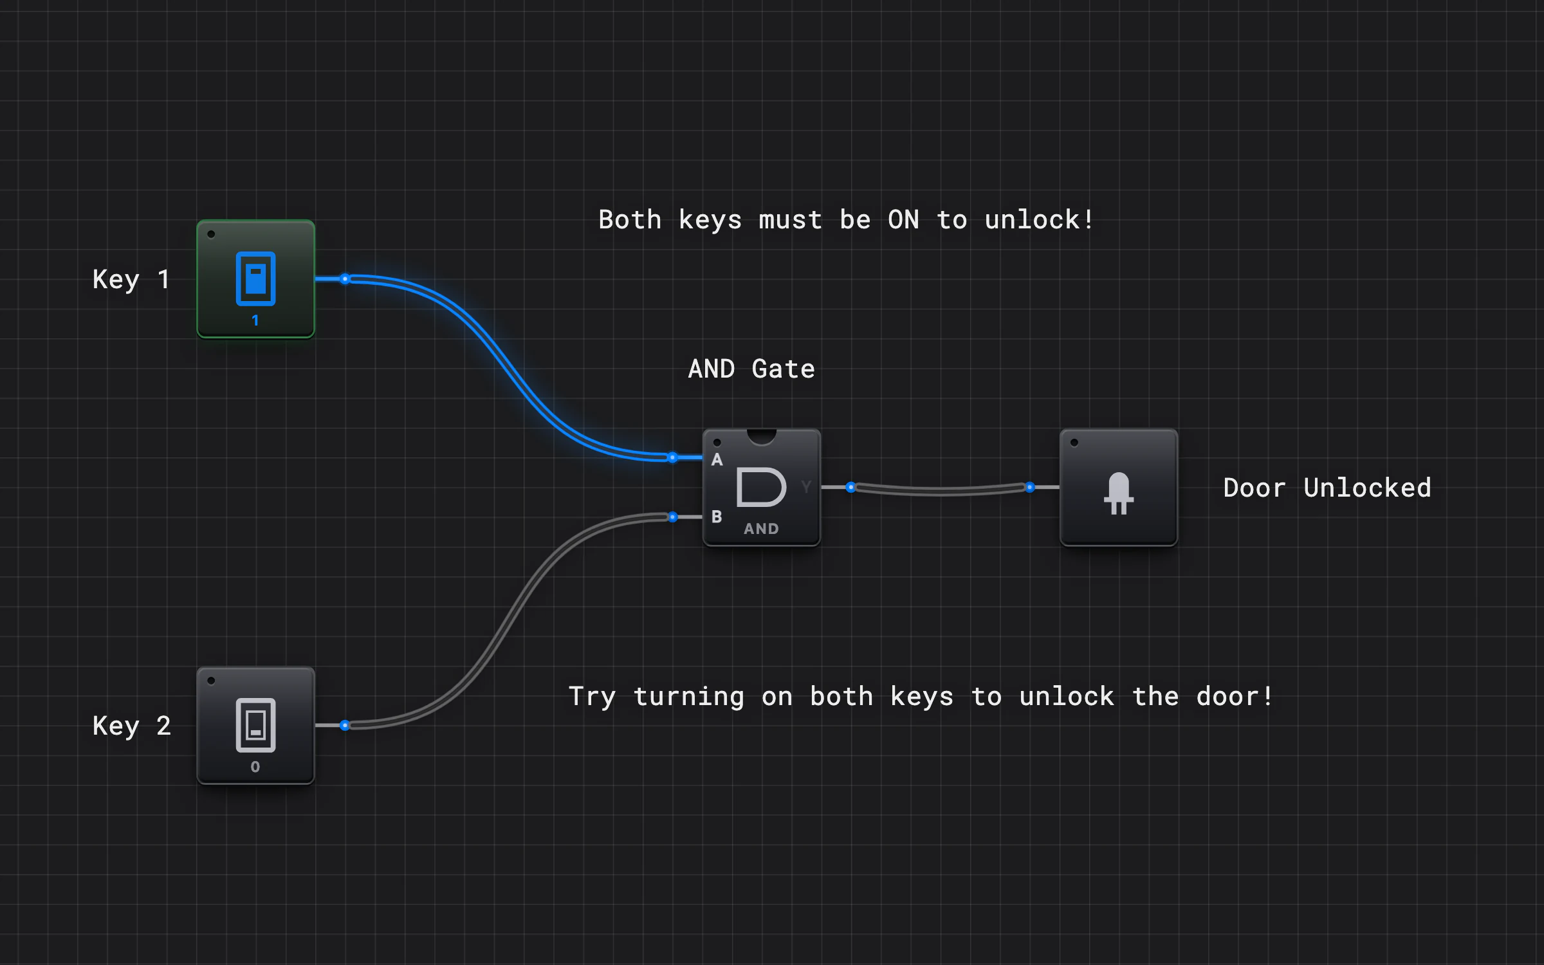The image size is (1544, 965).
Task: Turn on the Key 2 switch
Action: (255, 725)
